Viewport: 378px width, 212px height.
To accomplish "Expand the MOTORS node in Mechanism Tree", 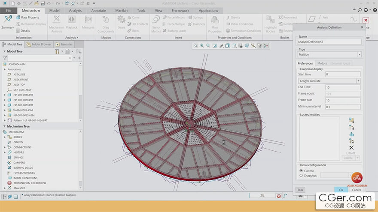I will (5, 152).
